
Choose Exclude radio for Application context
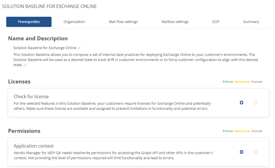(255, 152)
